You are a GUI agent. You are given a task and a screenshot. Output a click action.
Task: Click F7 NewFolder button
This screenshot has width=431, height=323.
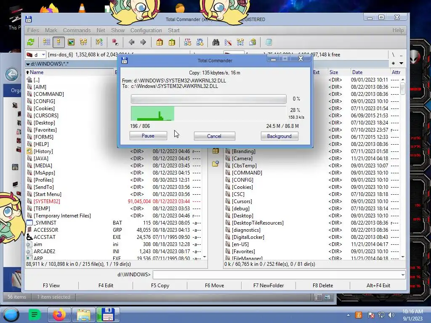[x=269, y=286]
